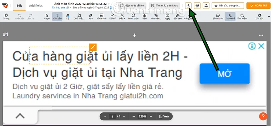Pick the Xóa eraser tool
271x126 pixels.
[x=90, y=17]
